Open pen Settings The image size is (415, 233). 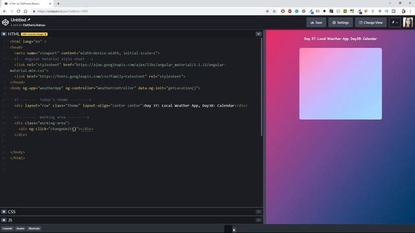pos(340,23)
